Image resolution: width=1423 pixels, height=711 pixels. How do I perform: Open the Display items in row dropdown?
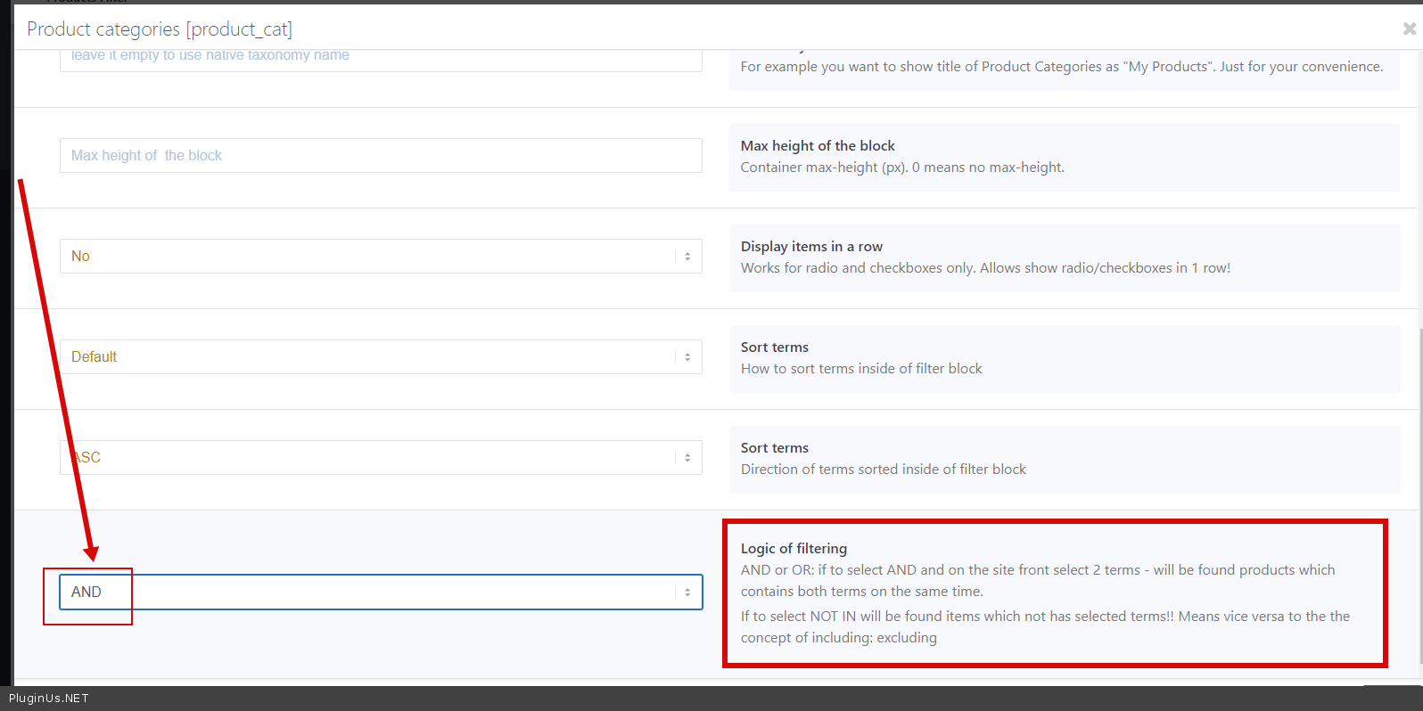click(x=381, y=257)
